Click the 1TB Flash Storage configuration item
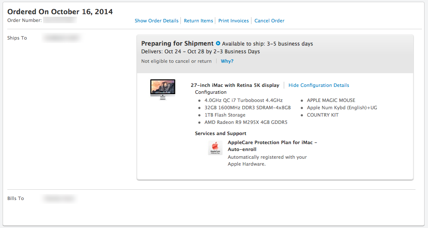 coord(225,115)
